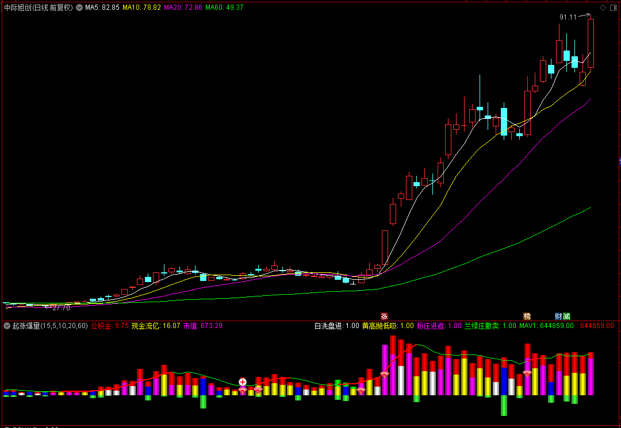Click the 91.11 high price label
This screenshot has width=621, height=428.
point(568,17)
